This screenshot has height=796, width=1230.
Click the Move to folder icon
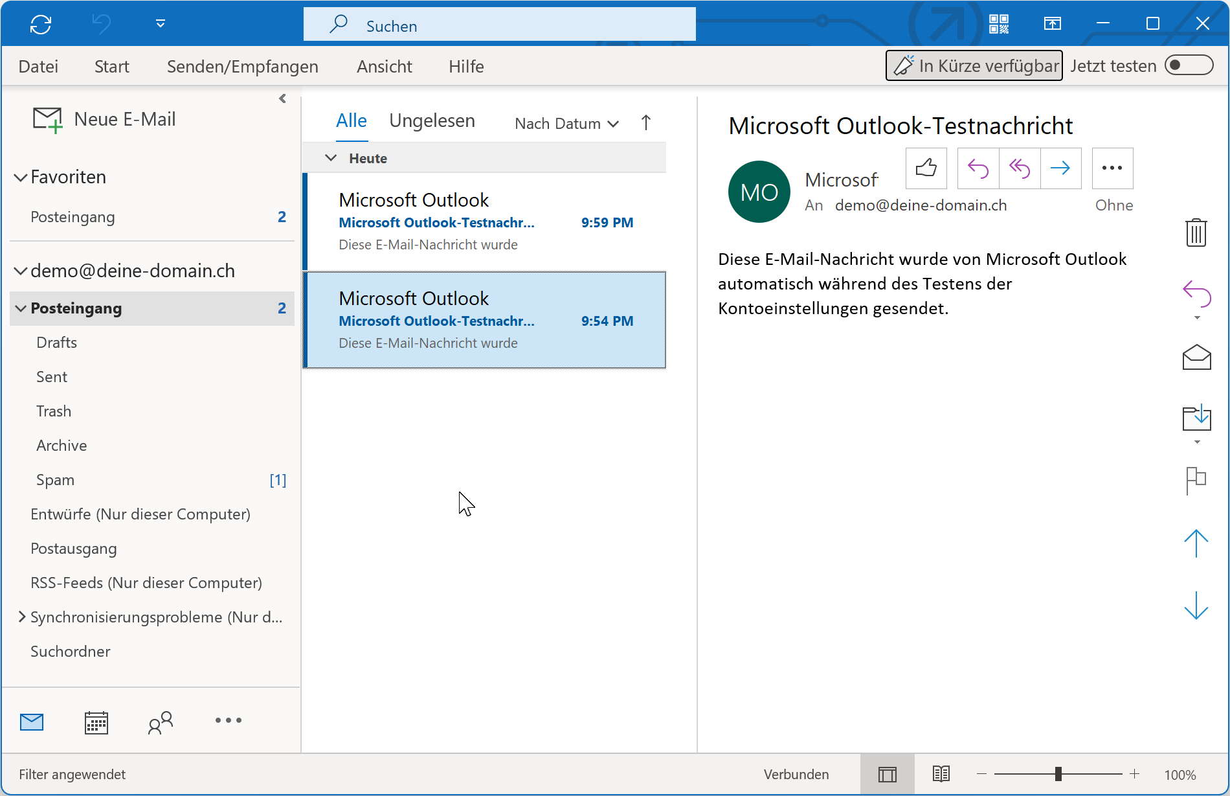1196,418
